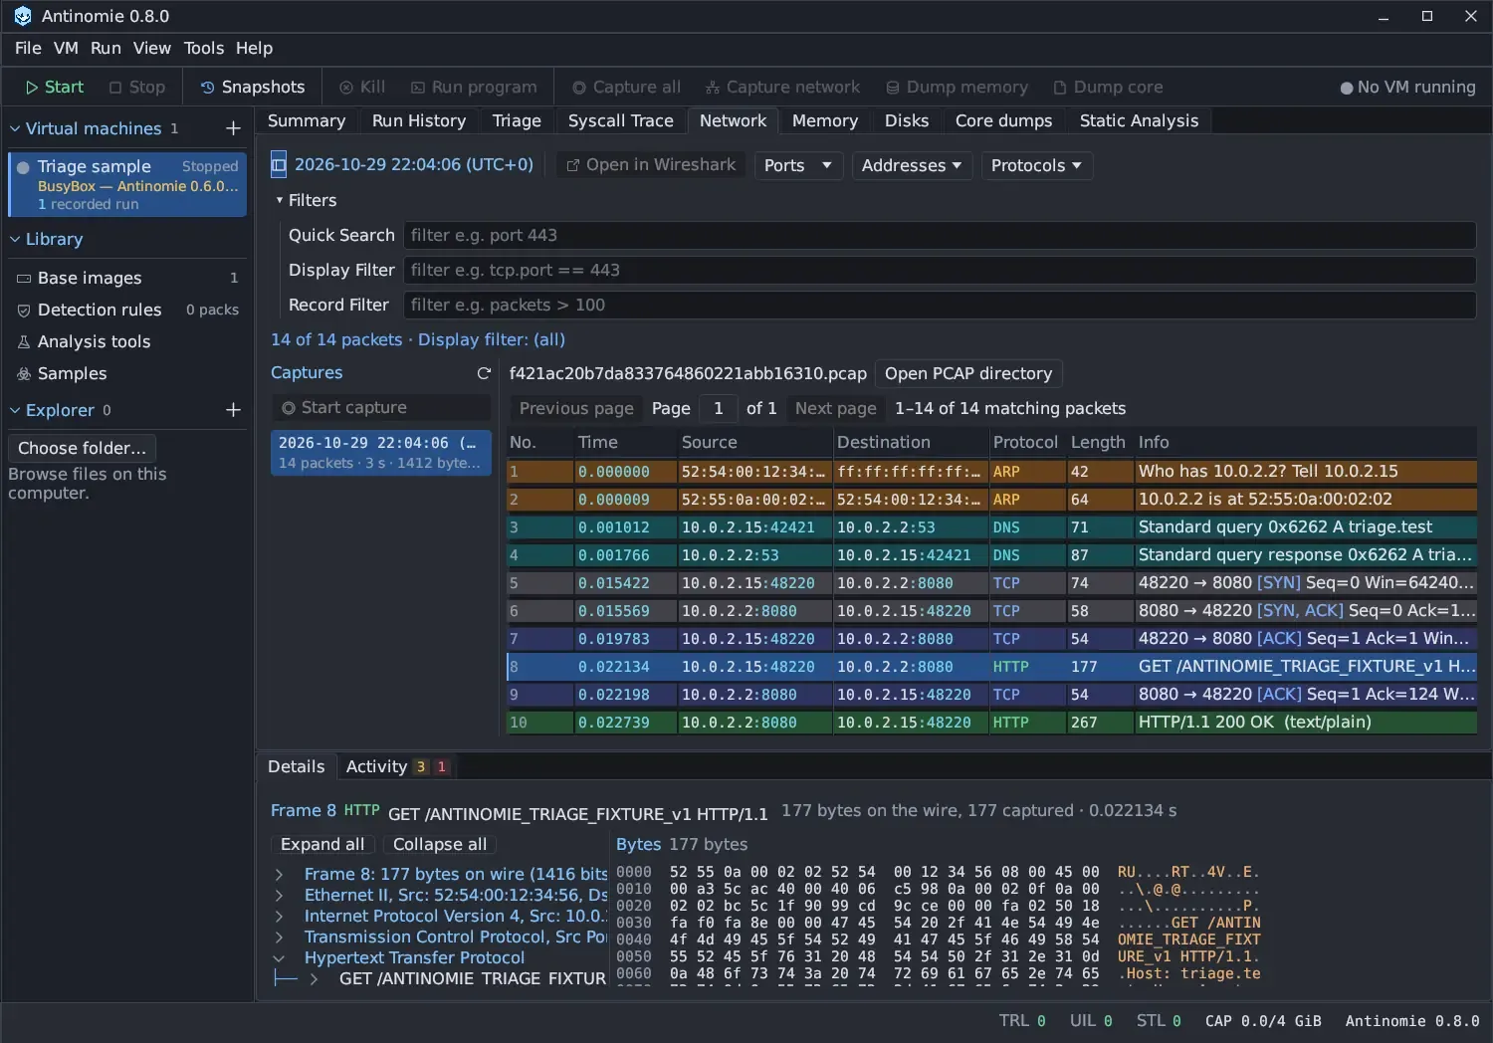
Task: Switch to the Memory tab
Action: coord(824,120)
